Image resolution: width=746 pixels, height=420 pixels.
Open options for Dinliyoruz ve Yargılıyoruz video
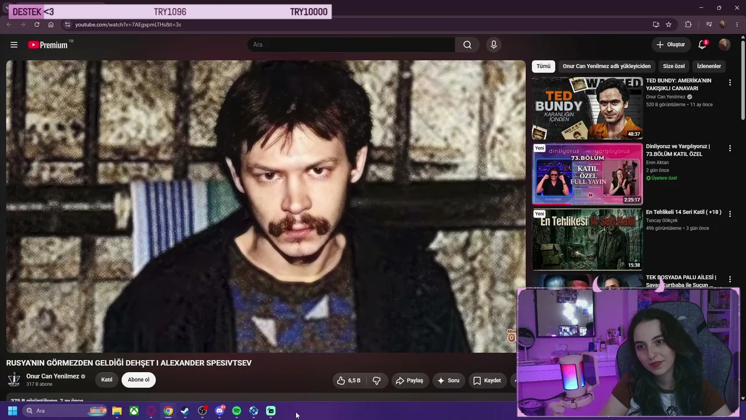pyautogui.click(x=730, y=149)
